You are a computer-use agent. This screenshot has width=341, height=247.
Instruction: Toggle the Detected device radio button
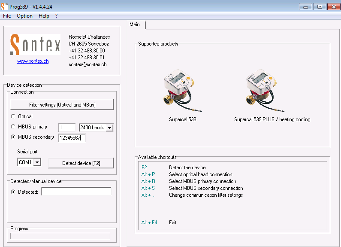point(13,192)
